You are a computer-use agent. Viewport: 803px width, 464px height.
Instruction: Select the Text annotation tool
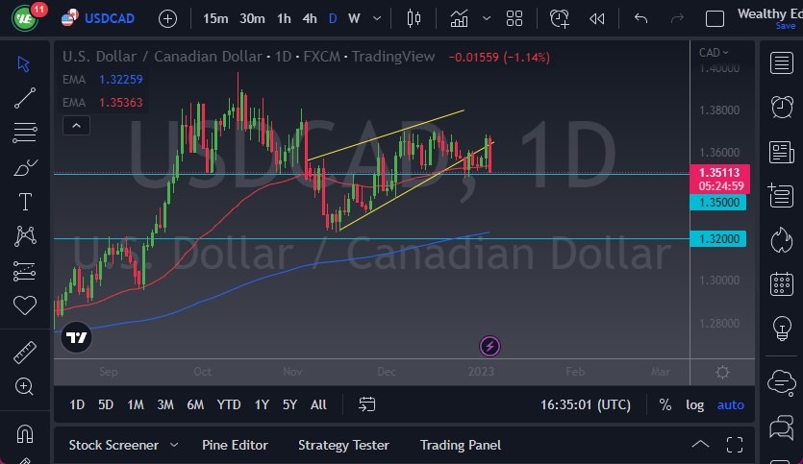click(25, 202)
